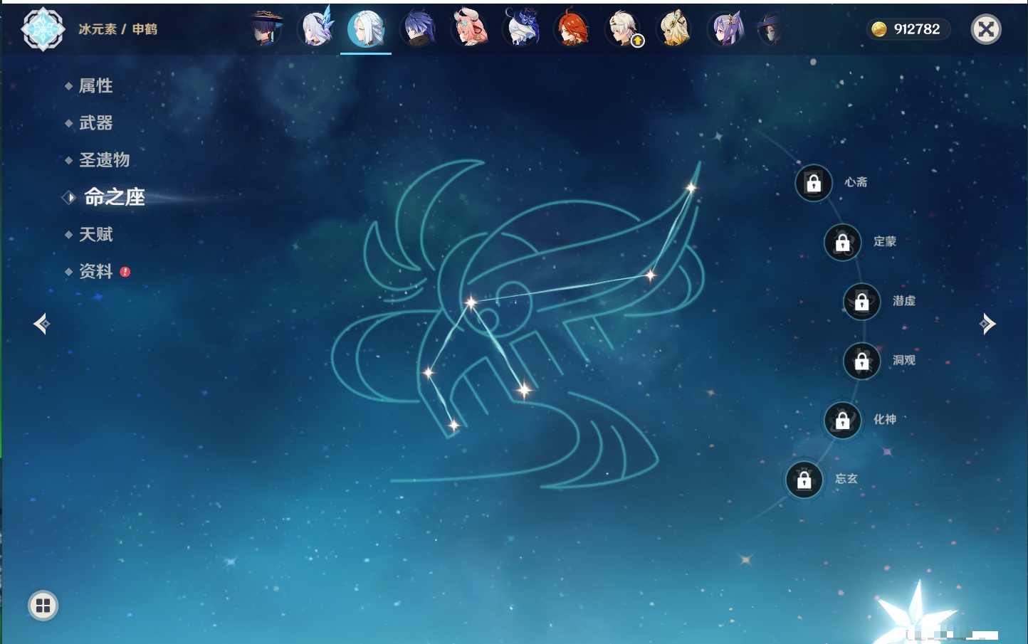Open the 圣遗物 artifacts tab
The height and width of the screenshot is (644, 1028).
click(104, 160)
